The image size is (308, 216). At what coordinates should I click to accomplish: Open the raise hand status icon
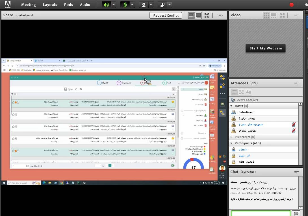162,5
